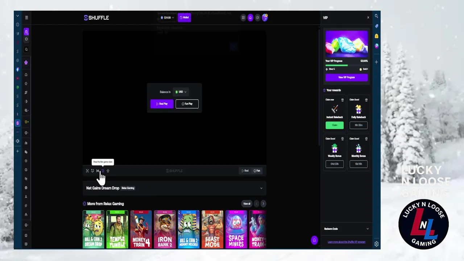View the live game stats icon
This screenshot has height=261, width=464.
[103, 171]
